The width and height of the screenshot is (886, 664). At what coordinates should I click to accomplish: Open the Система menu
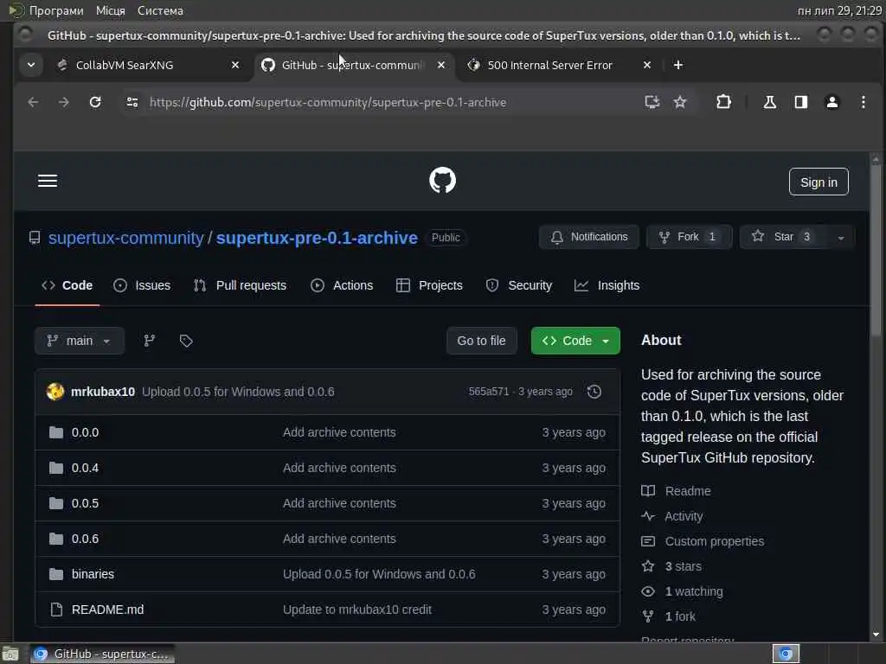tap(160, 10)
